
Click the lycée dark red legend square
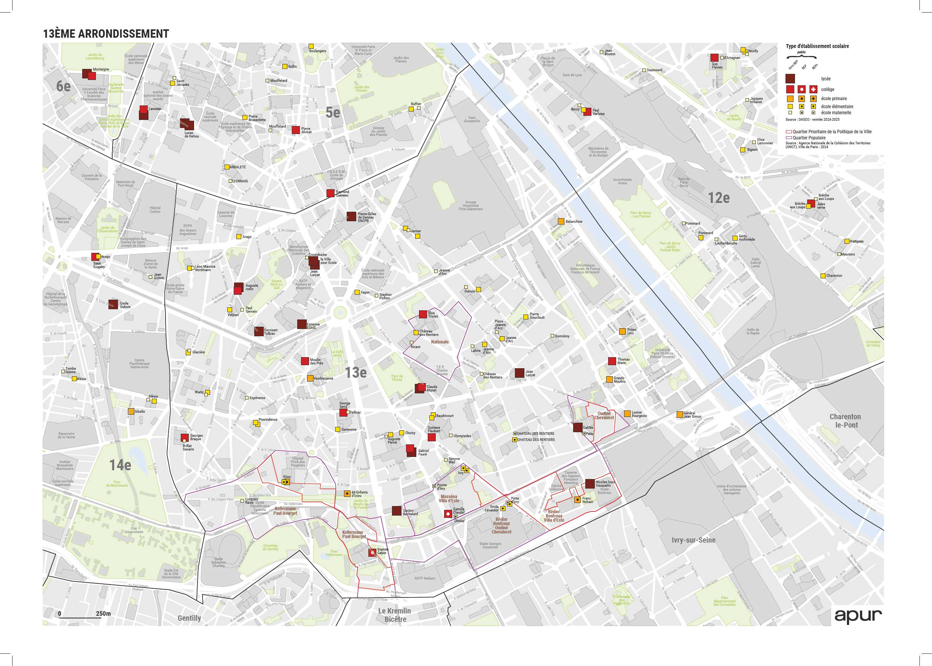pos(790,79)
